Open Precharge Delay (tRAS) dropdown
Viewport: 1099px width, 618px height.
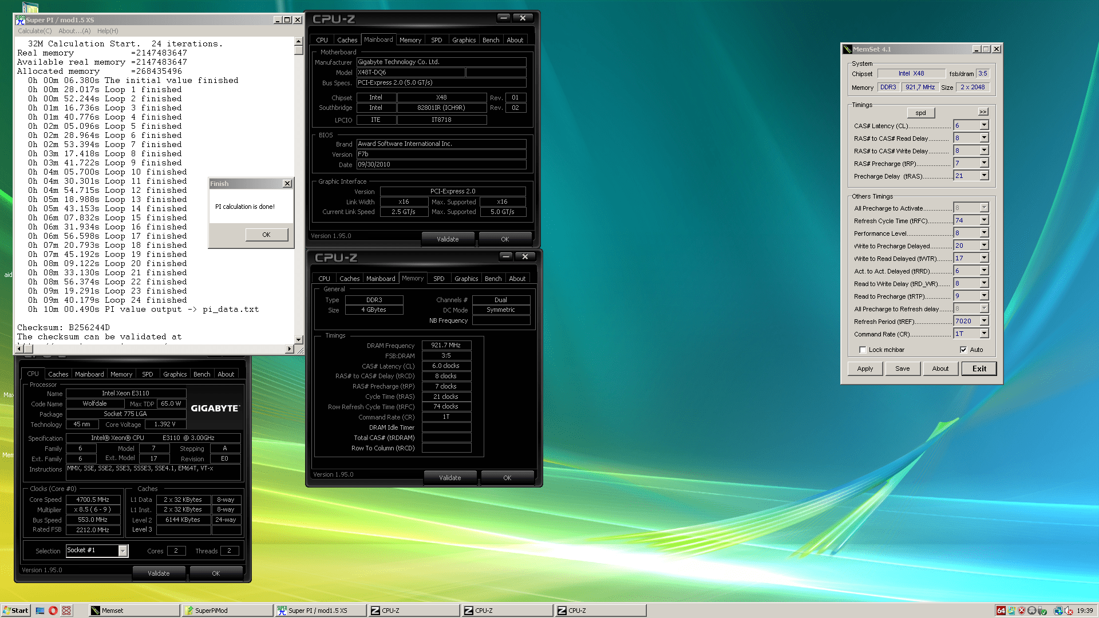(x=984, y=176)
